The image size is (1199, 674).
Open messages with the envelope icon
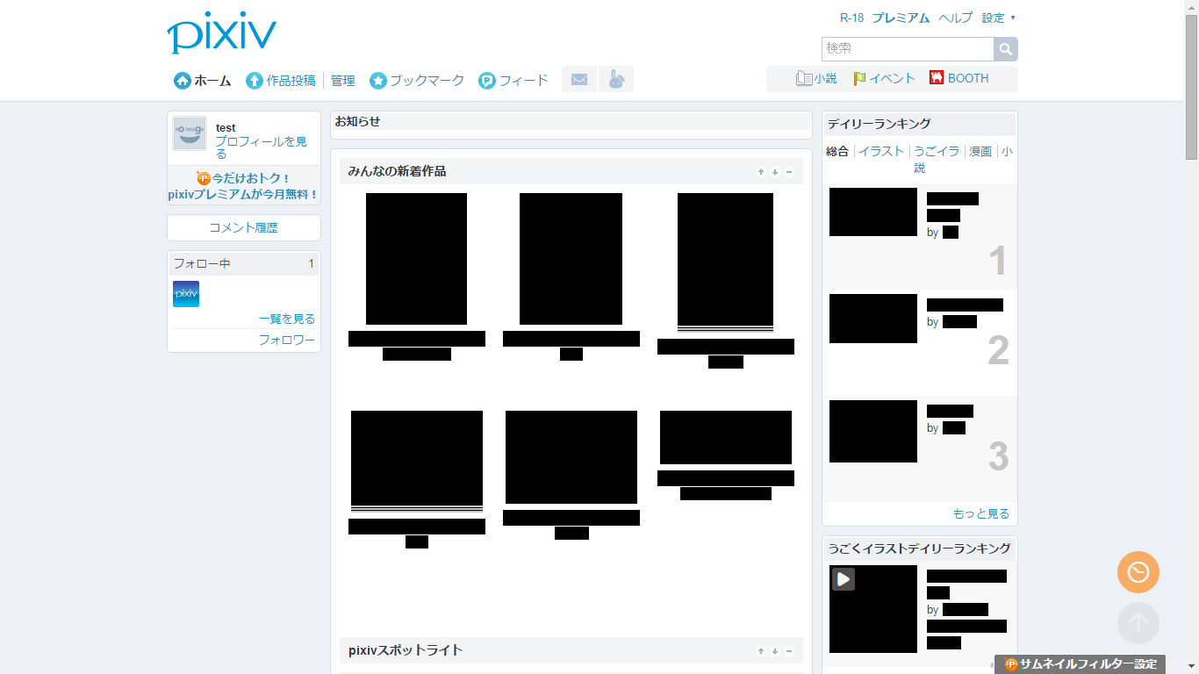pyautogui.click(x=578, y=79)
